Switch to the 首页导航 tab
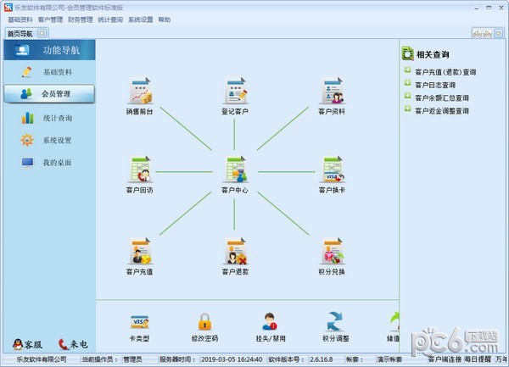 pos(20,34)
